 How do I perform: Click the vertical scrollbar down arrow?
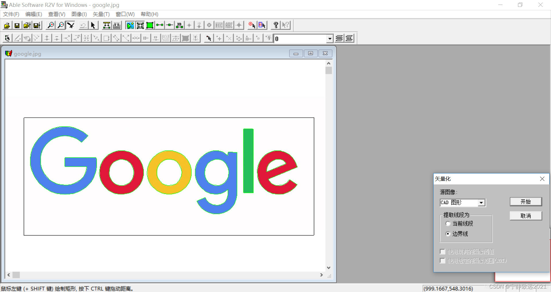329,268
